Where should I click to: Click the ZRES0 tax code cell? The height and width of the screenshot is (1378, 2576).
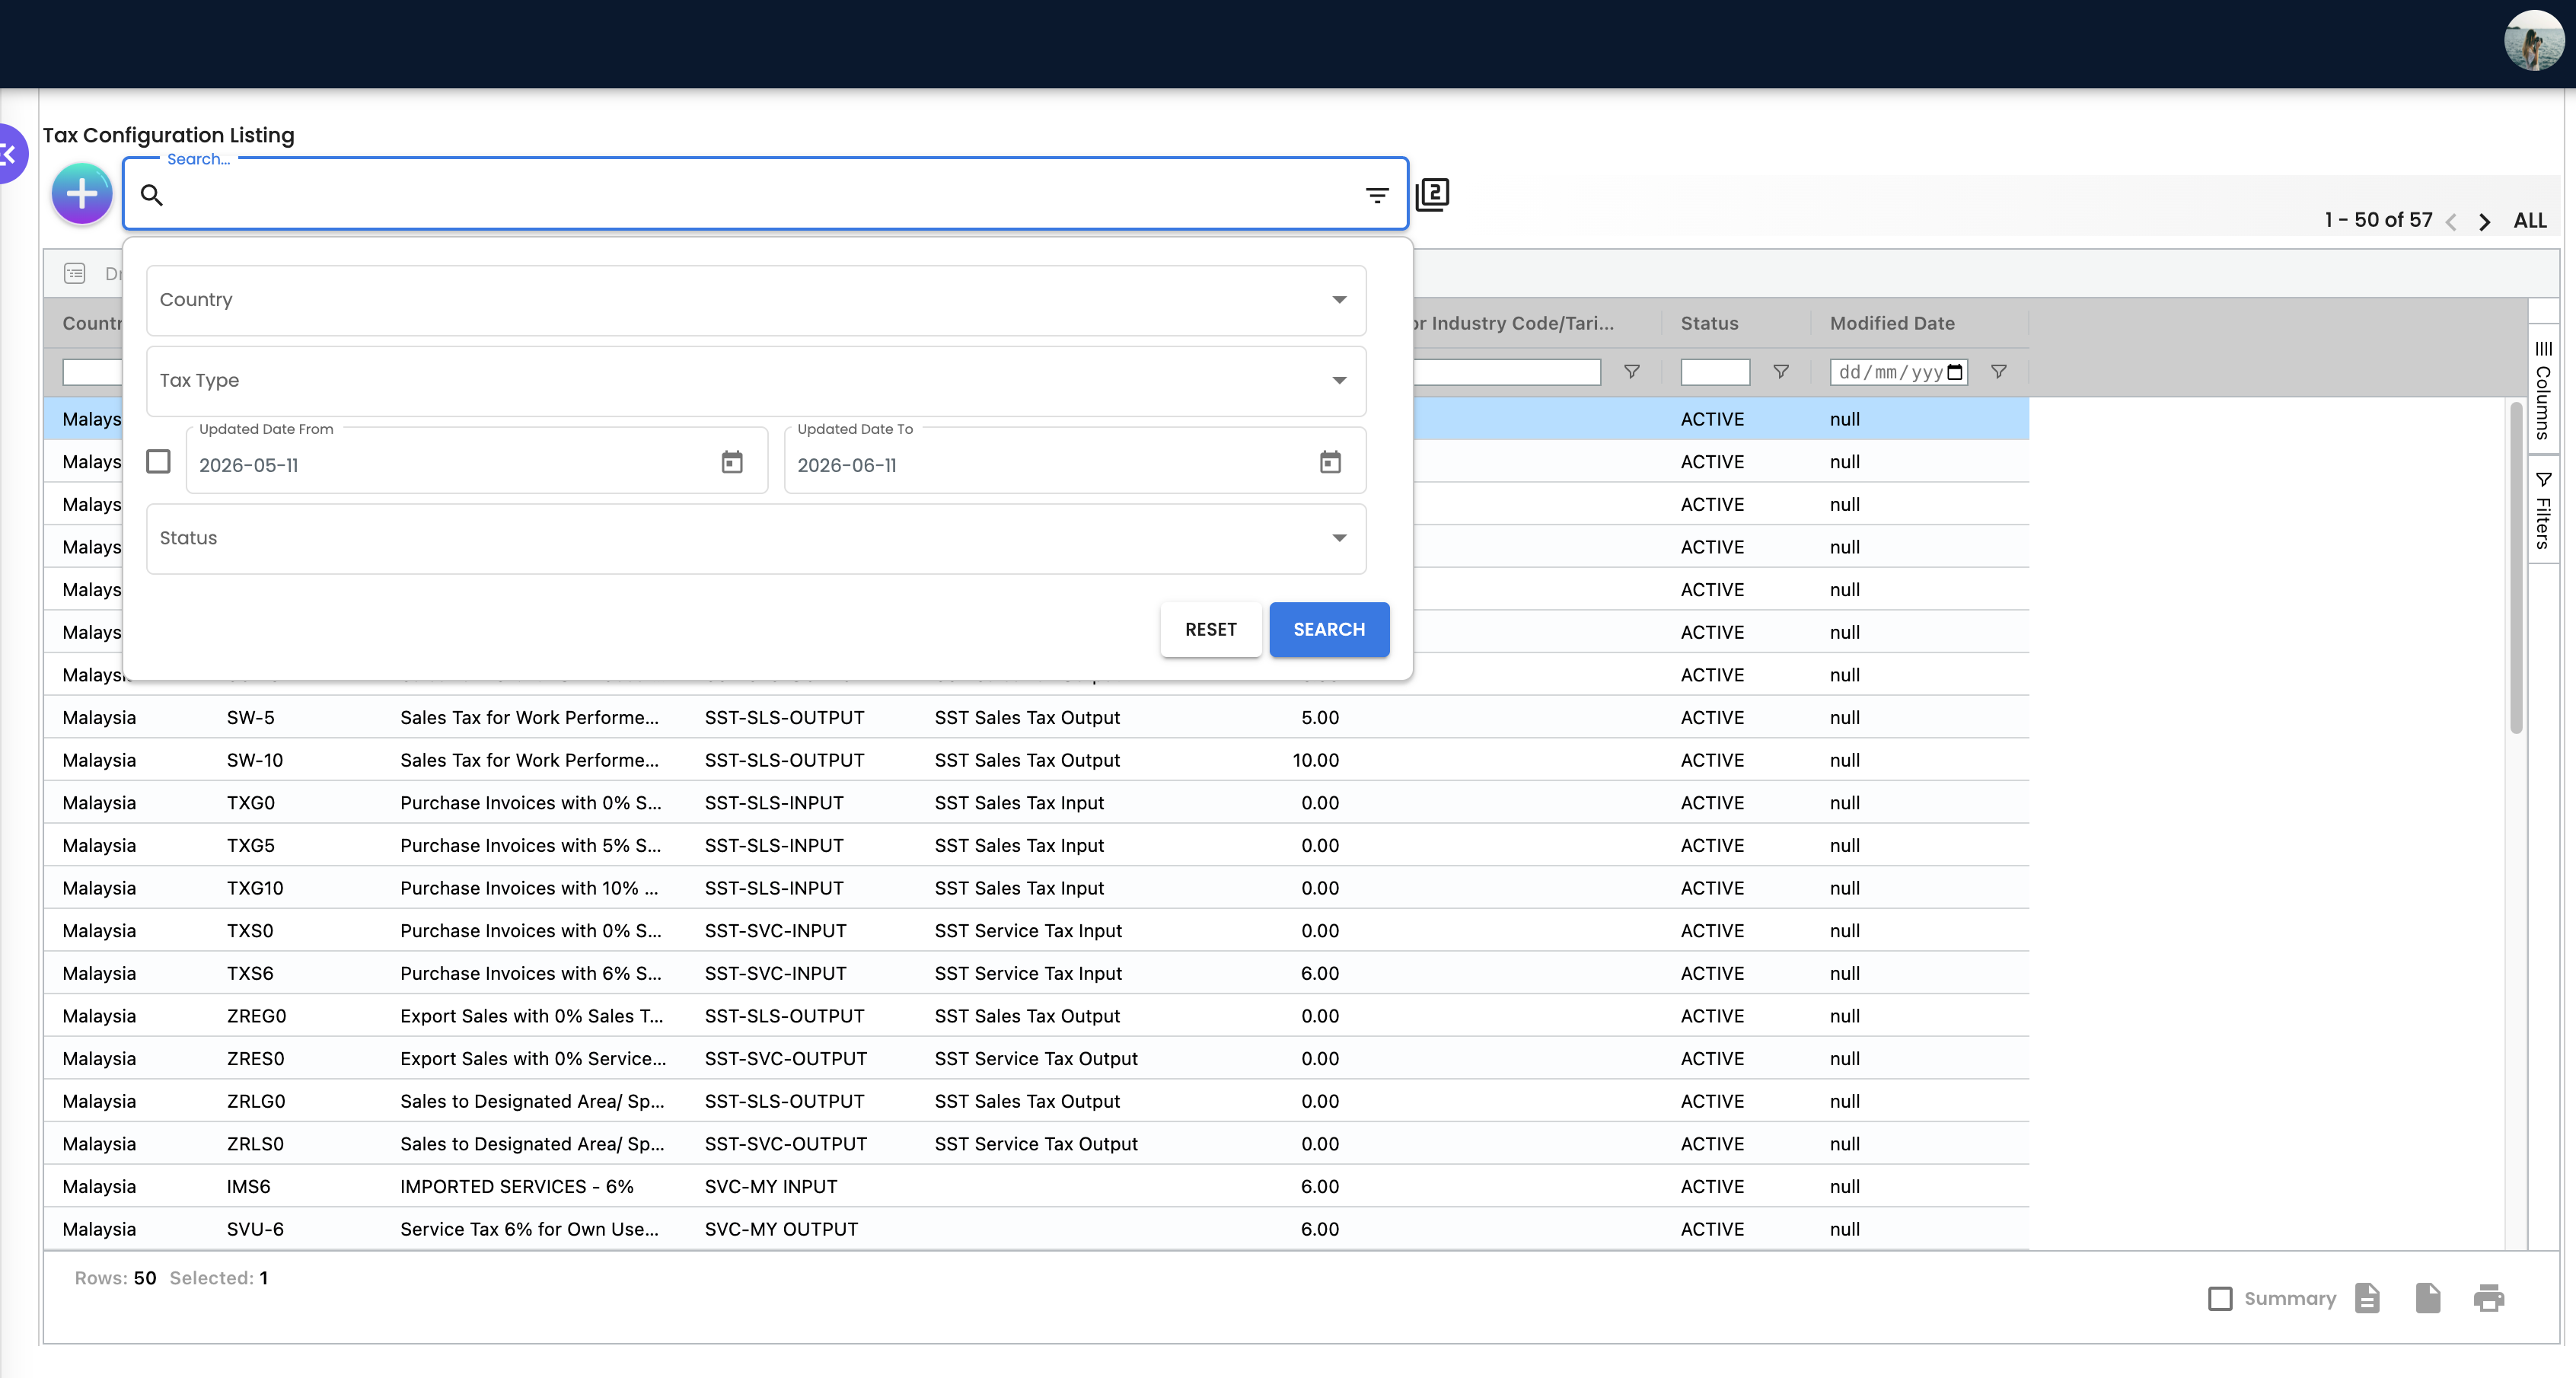(255, 1058)
